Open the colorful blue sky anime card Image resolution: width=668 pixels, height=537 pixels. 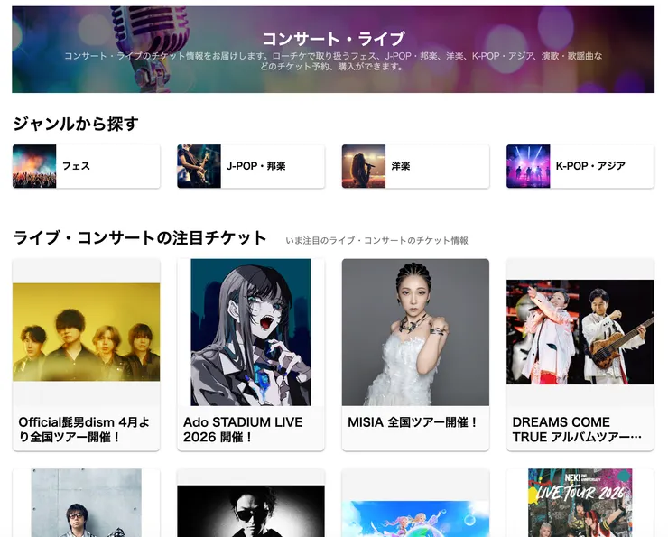(x=415, y=503)
